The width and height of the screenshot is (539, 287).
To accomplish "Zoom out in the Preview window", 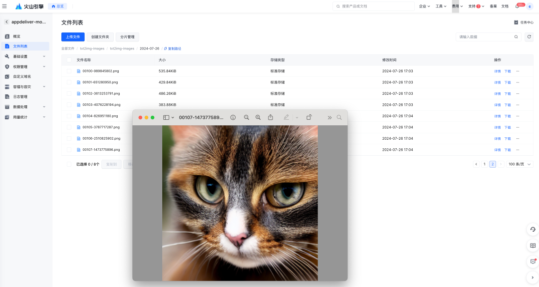I will coord(247,117).
